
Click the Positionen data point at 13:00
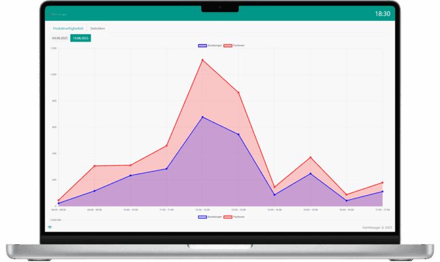(238, 92)
